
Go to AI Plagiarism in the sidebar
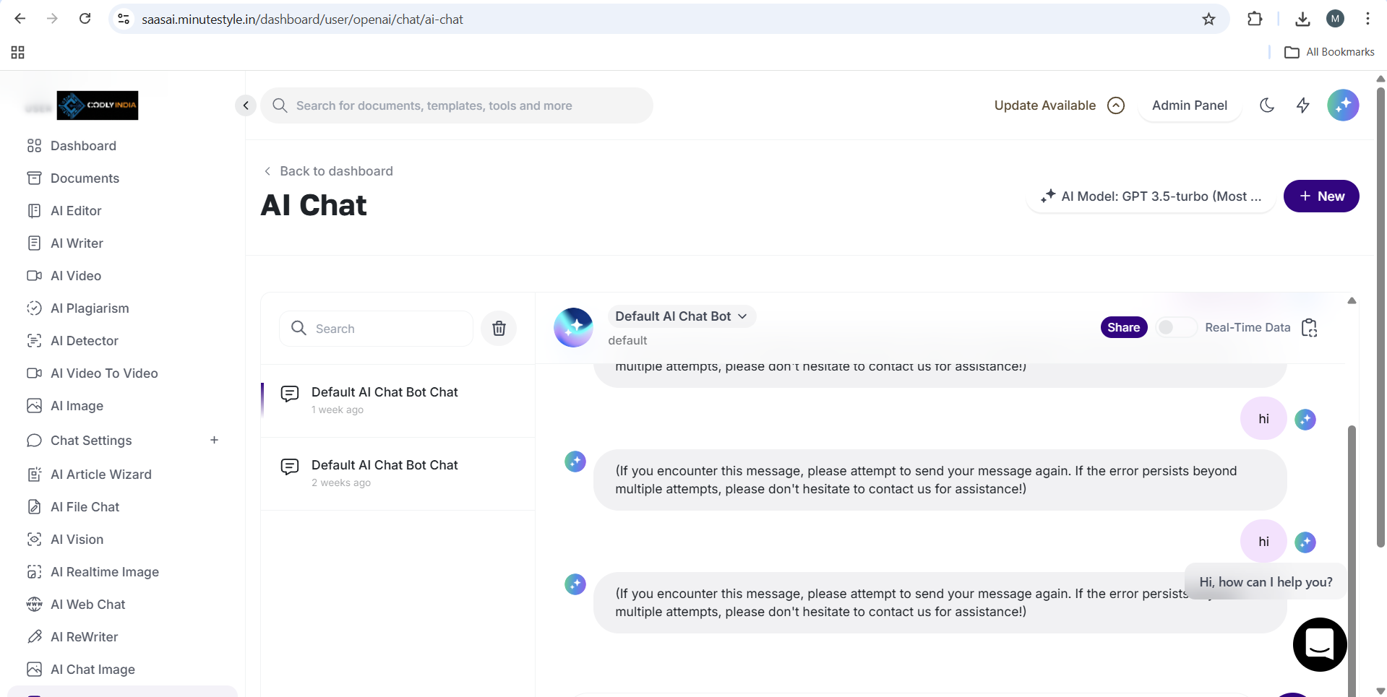[90, 308]
